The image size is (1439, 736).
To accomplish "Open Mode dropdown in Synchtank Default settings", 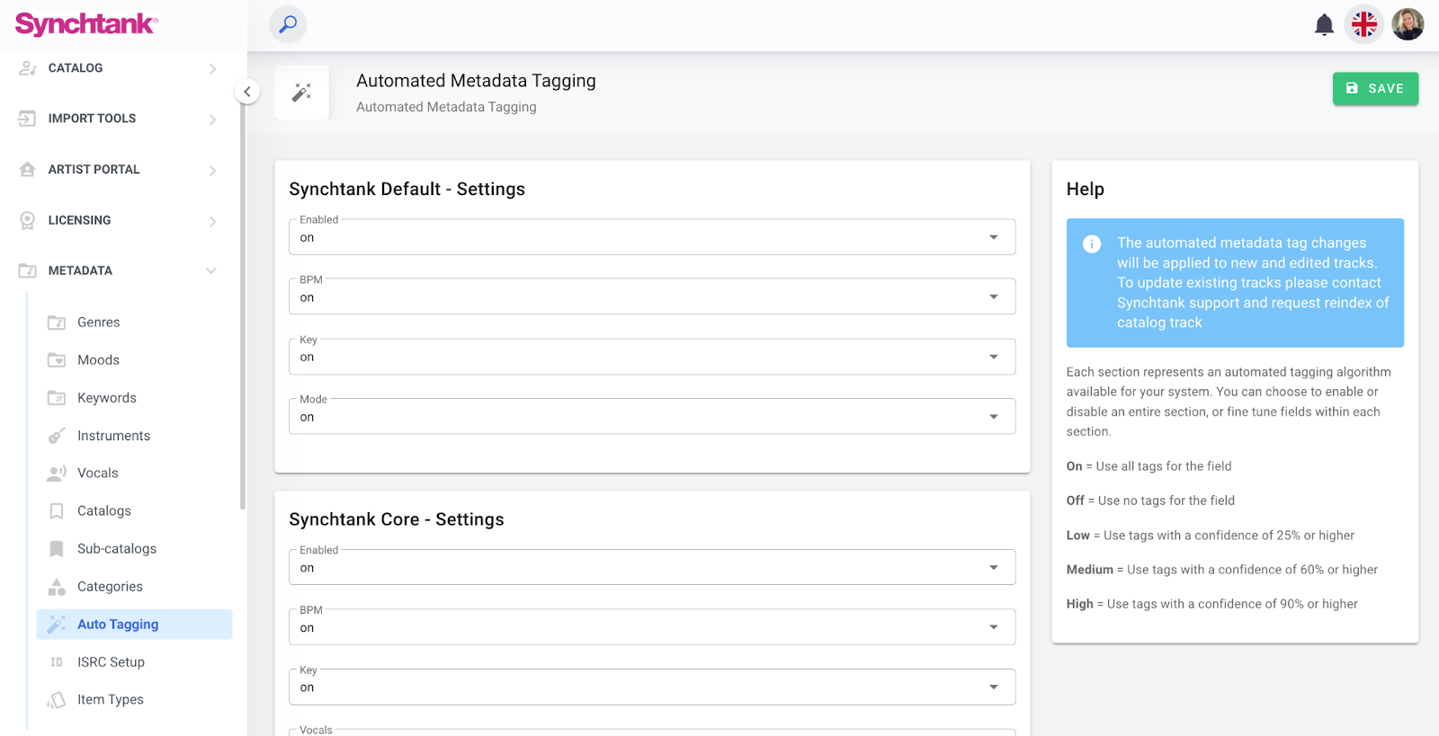I will [x=651, y=417].
